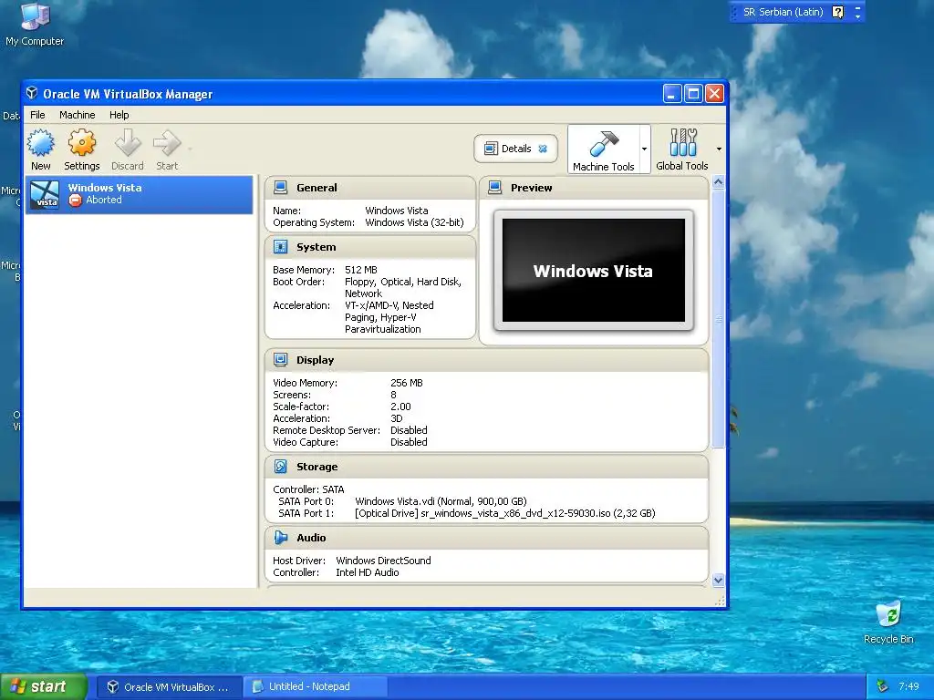Screen dimensions: 934x700
Task: Click the Vista OS icon in VM list
Action: point(45,195)
